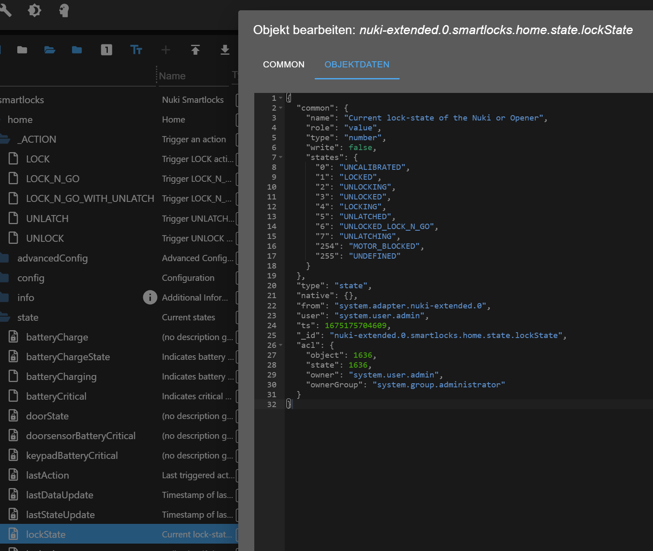Click file icon of batteryCharging
The width and height of the screenshot is (653, 551).
click(13, 376)
